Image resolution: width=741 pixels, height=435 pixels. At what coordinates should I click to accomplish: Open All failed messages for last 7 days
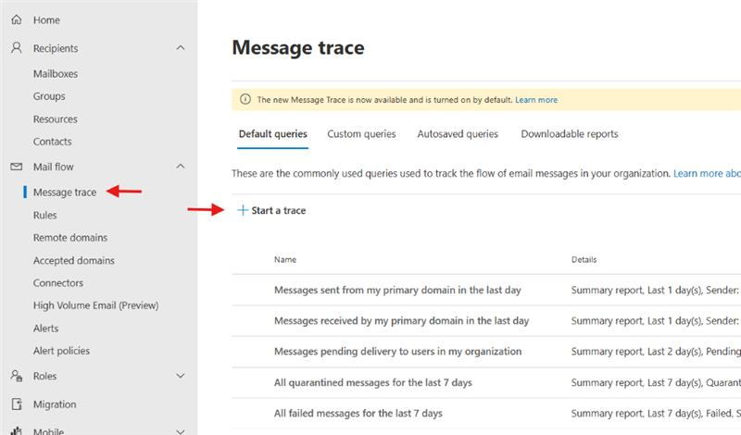[x=358, y=414]
